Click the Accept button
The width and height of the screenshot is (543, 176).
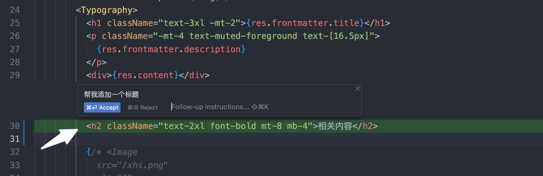(x=102, y=107)
